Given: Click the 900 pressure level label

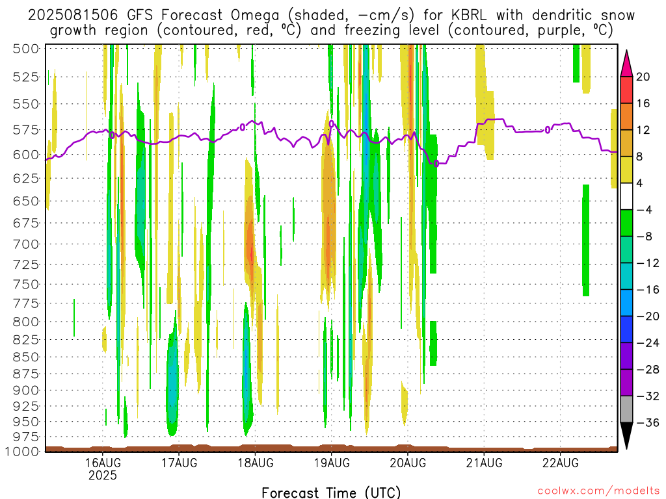Looking at the screenshot, I should point(26,390).
